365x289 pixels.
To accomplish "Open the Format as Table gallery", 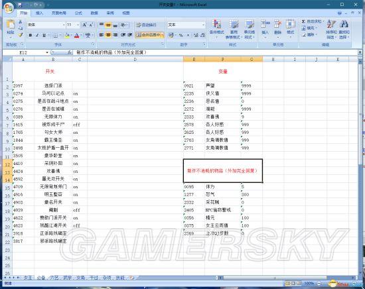I will point(234,29).
